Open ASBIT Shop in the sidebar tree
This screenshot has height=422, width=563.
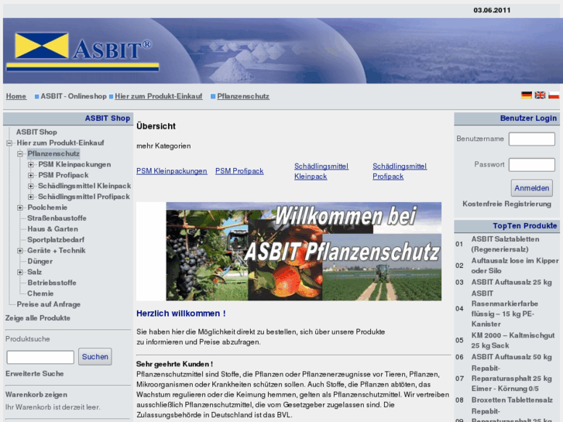pos(36,132)
